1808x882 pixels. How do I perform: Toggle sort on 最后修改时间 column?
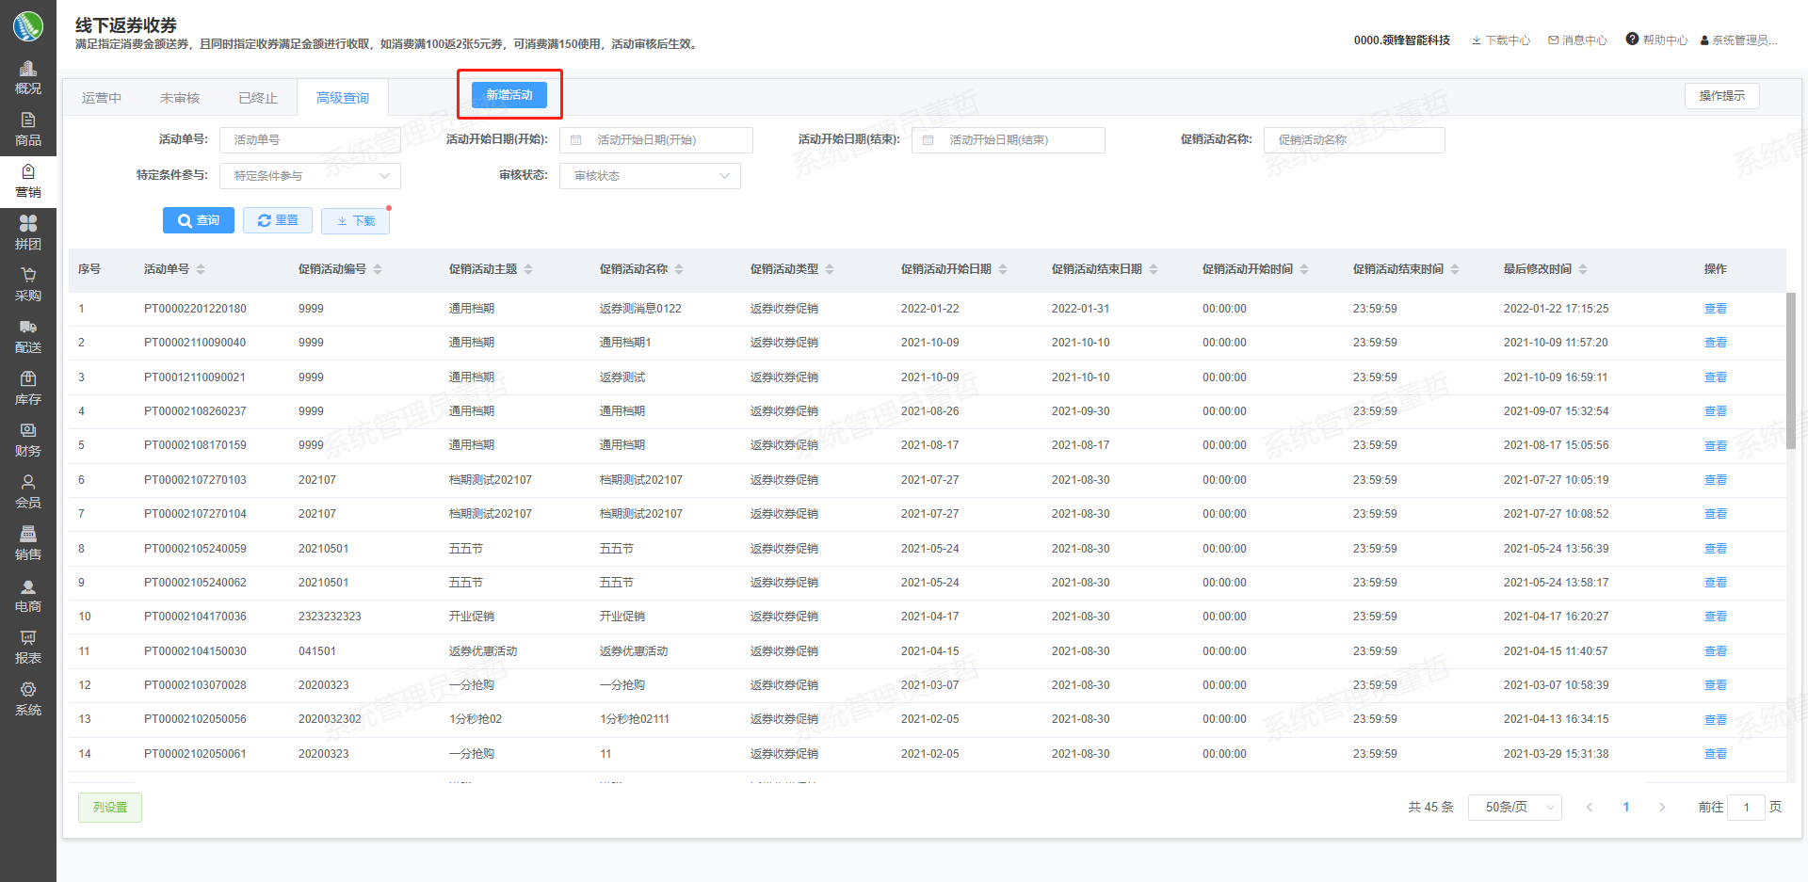click(1583, 269)
